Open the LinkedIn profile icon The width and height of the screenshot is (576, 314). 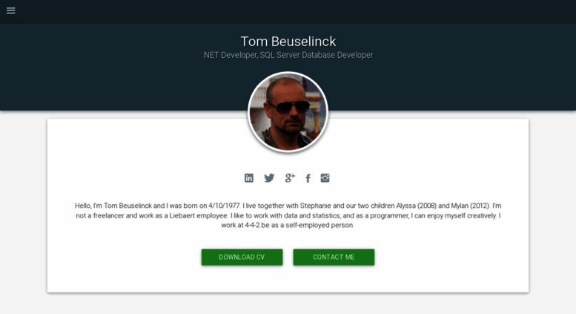pos(248,178)
